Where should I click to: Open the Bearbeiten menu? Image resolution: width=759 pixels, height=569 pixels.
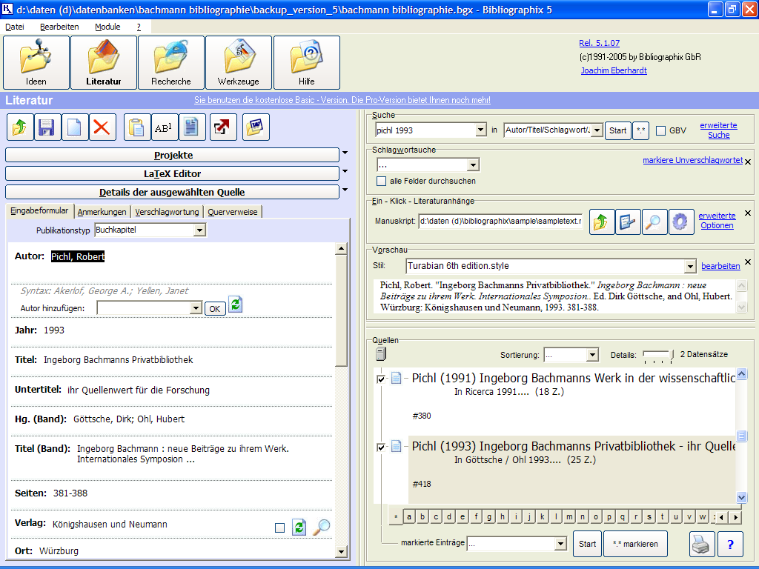coord(59,27)
